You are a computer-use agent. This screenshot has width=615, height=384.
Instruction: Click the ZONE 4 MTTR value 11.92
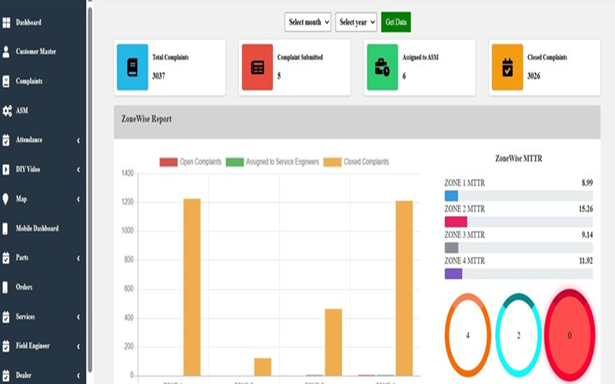[x=586, y=260]
